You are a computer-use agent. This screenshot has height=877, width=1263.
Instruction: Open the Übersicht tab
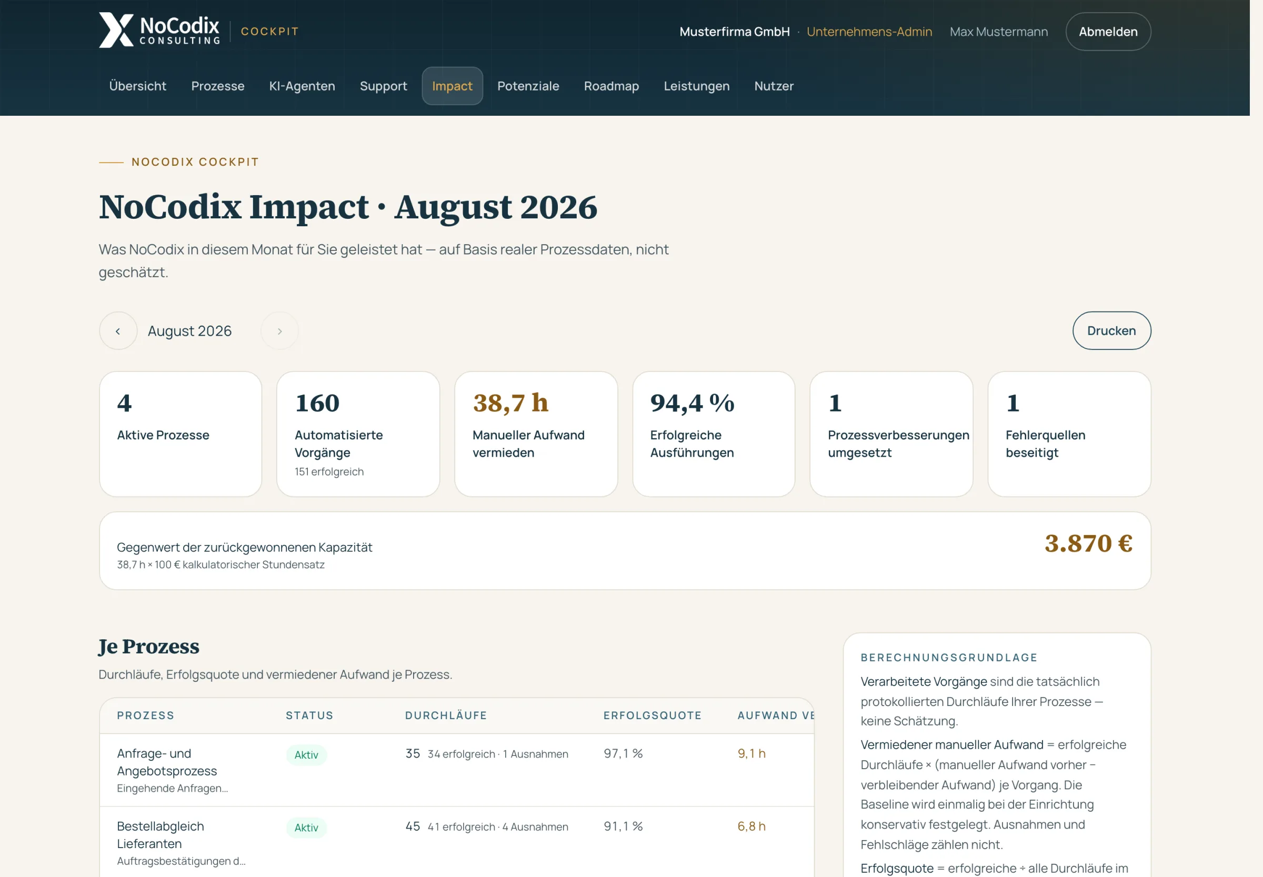(137, 86)
